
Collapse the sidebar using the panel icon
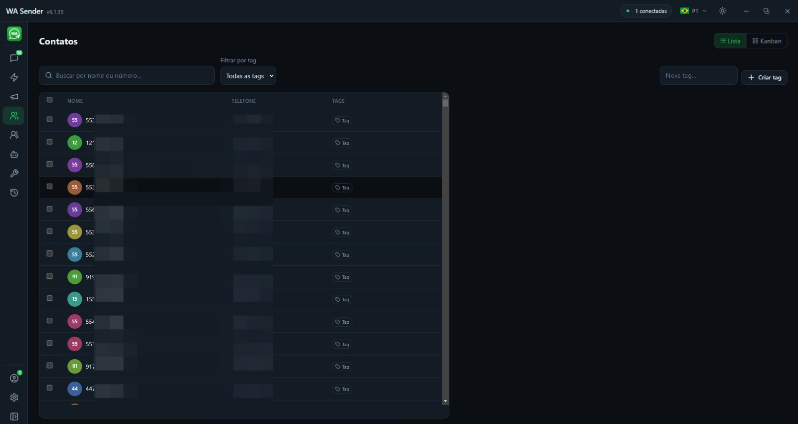14,417
